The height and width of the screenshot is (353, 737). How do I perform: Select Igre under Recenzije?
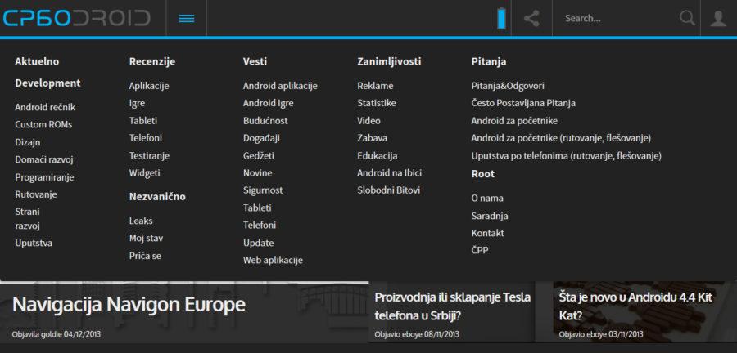(138, 103)
